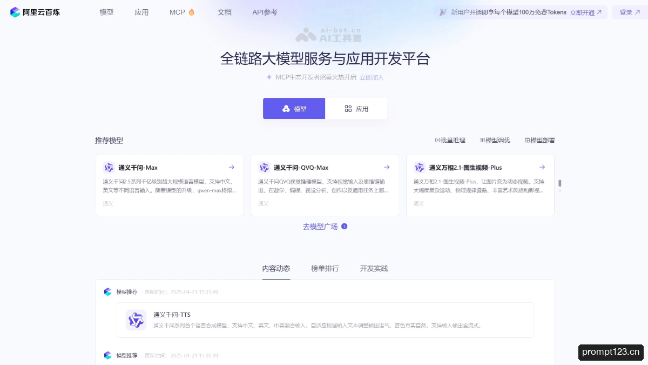Go to 去模型广场

[x=325, y=227]
